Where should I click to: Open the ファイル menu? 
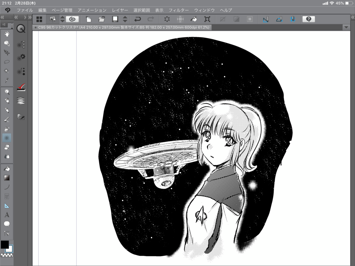25,10
